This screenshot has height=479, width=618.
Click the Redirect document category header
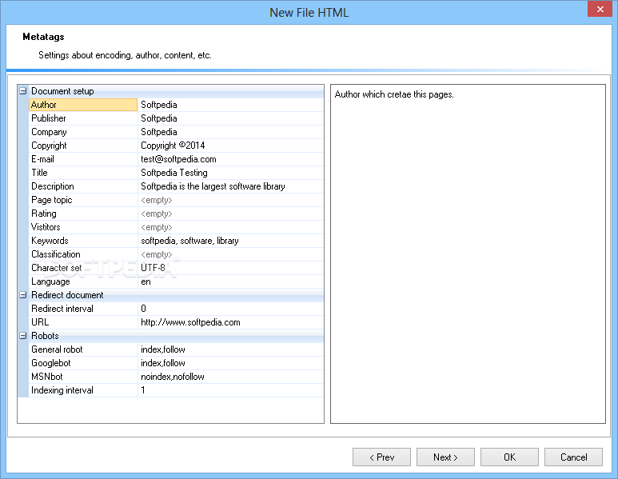pyautogui.click(x=176, y=295)
